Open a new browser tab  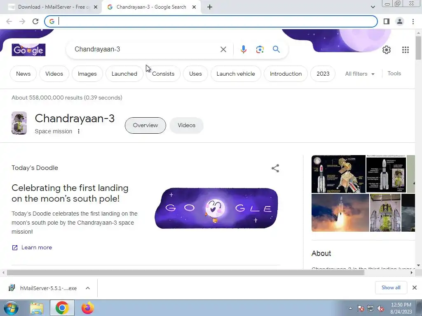click(x=210, y=7)
